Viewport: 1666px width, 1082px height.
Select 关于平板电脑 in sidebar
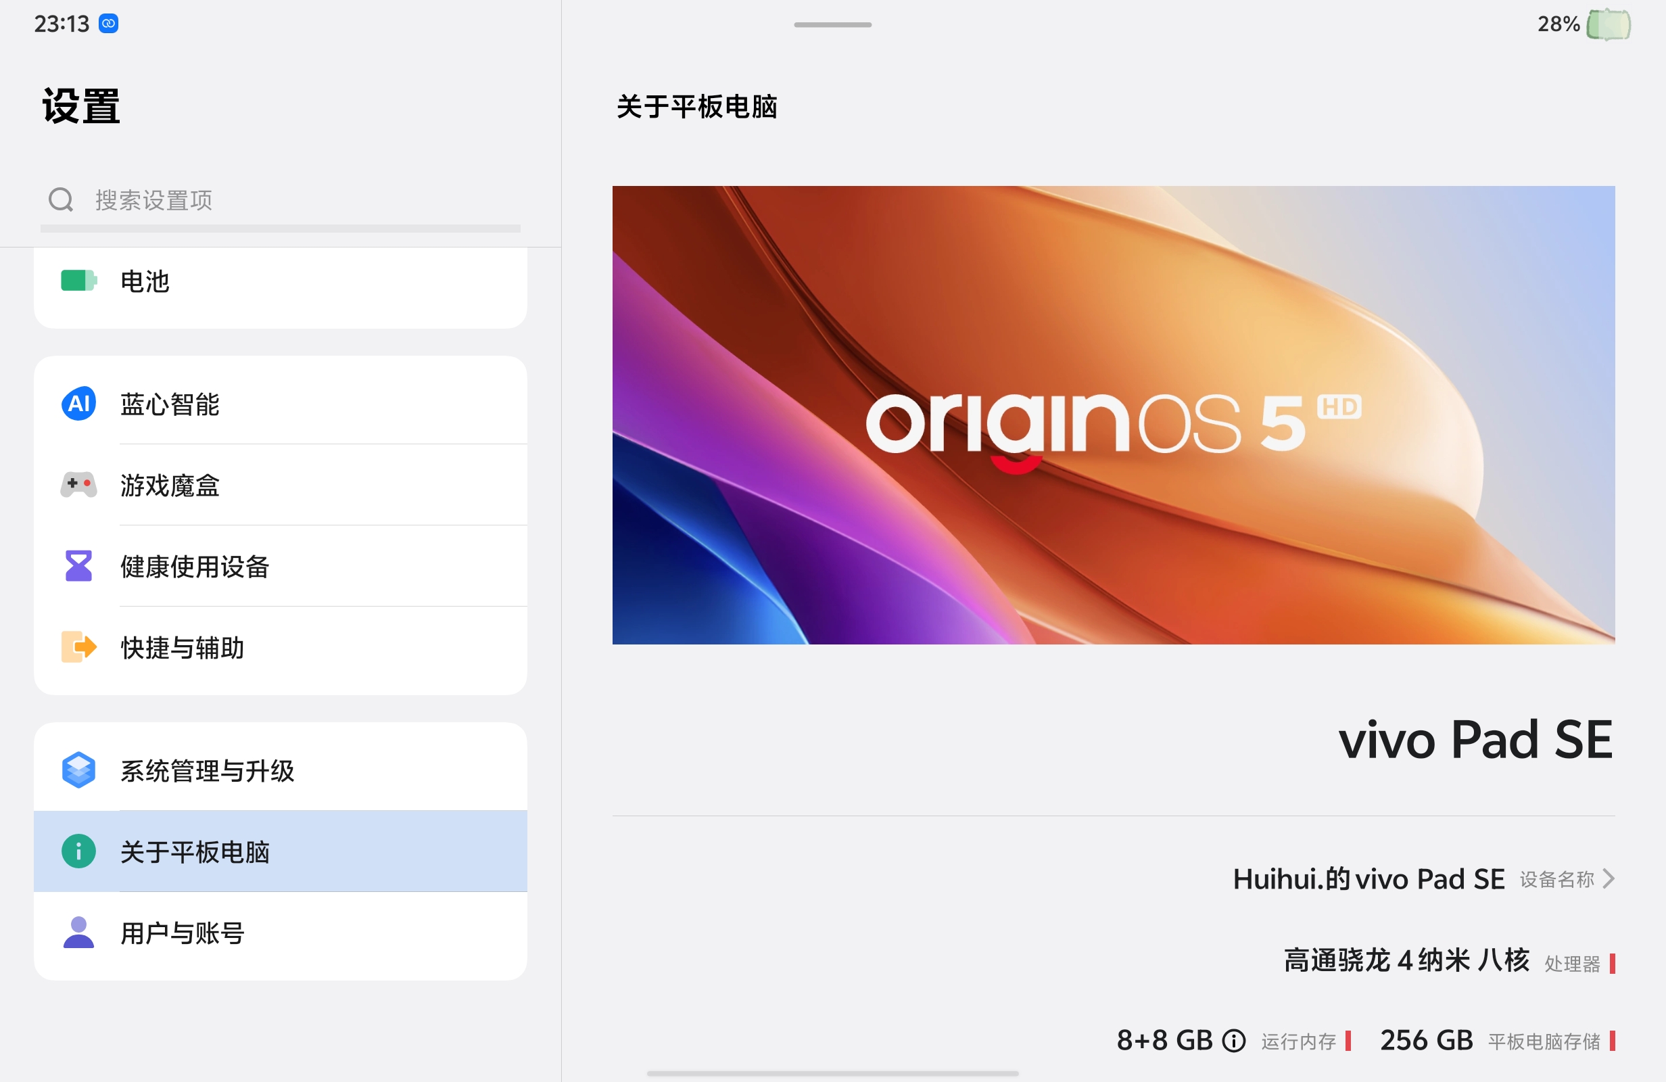pyautogui.click(x=280, y=851)
